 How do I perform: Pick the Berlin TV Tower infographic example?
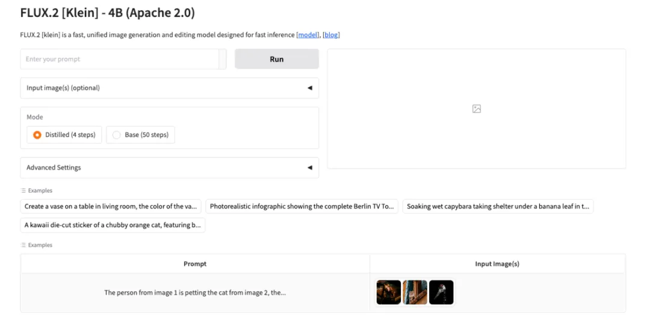click(302, 206)
